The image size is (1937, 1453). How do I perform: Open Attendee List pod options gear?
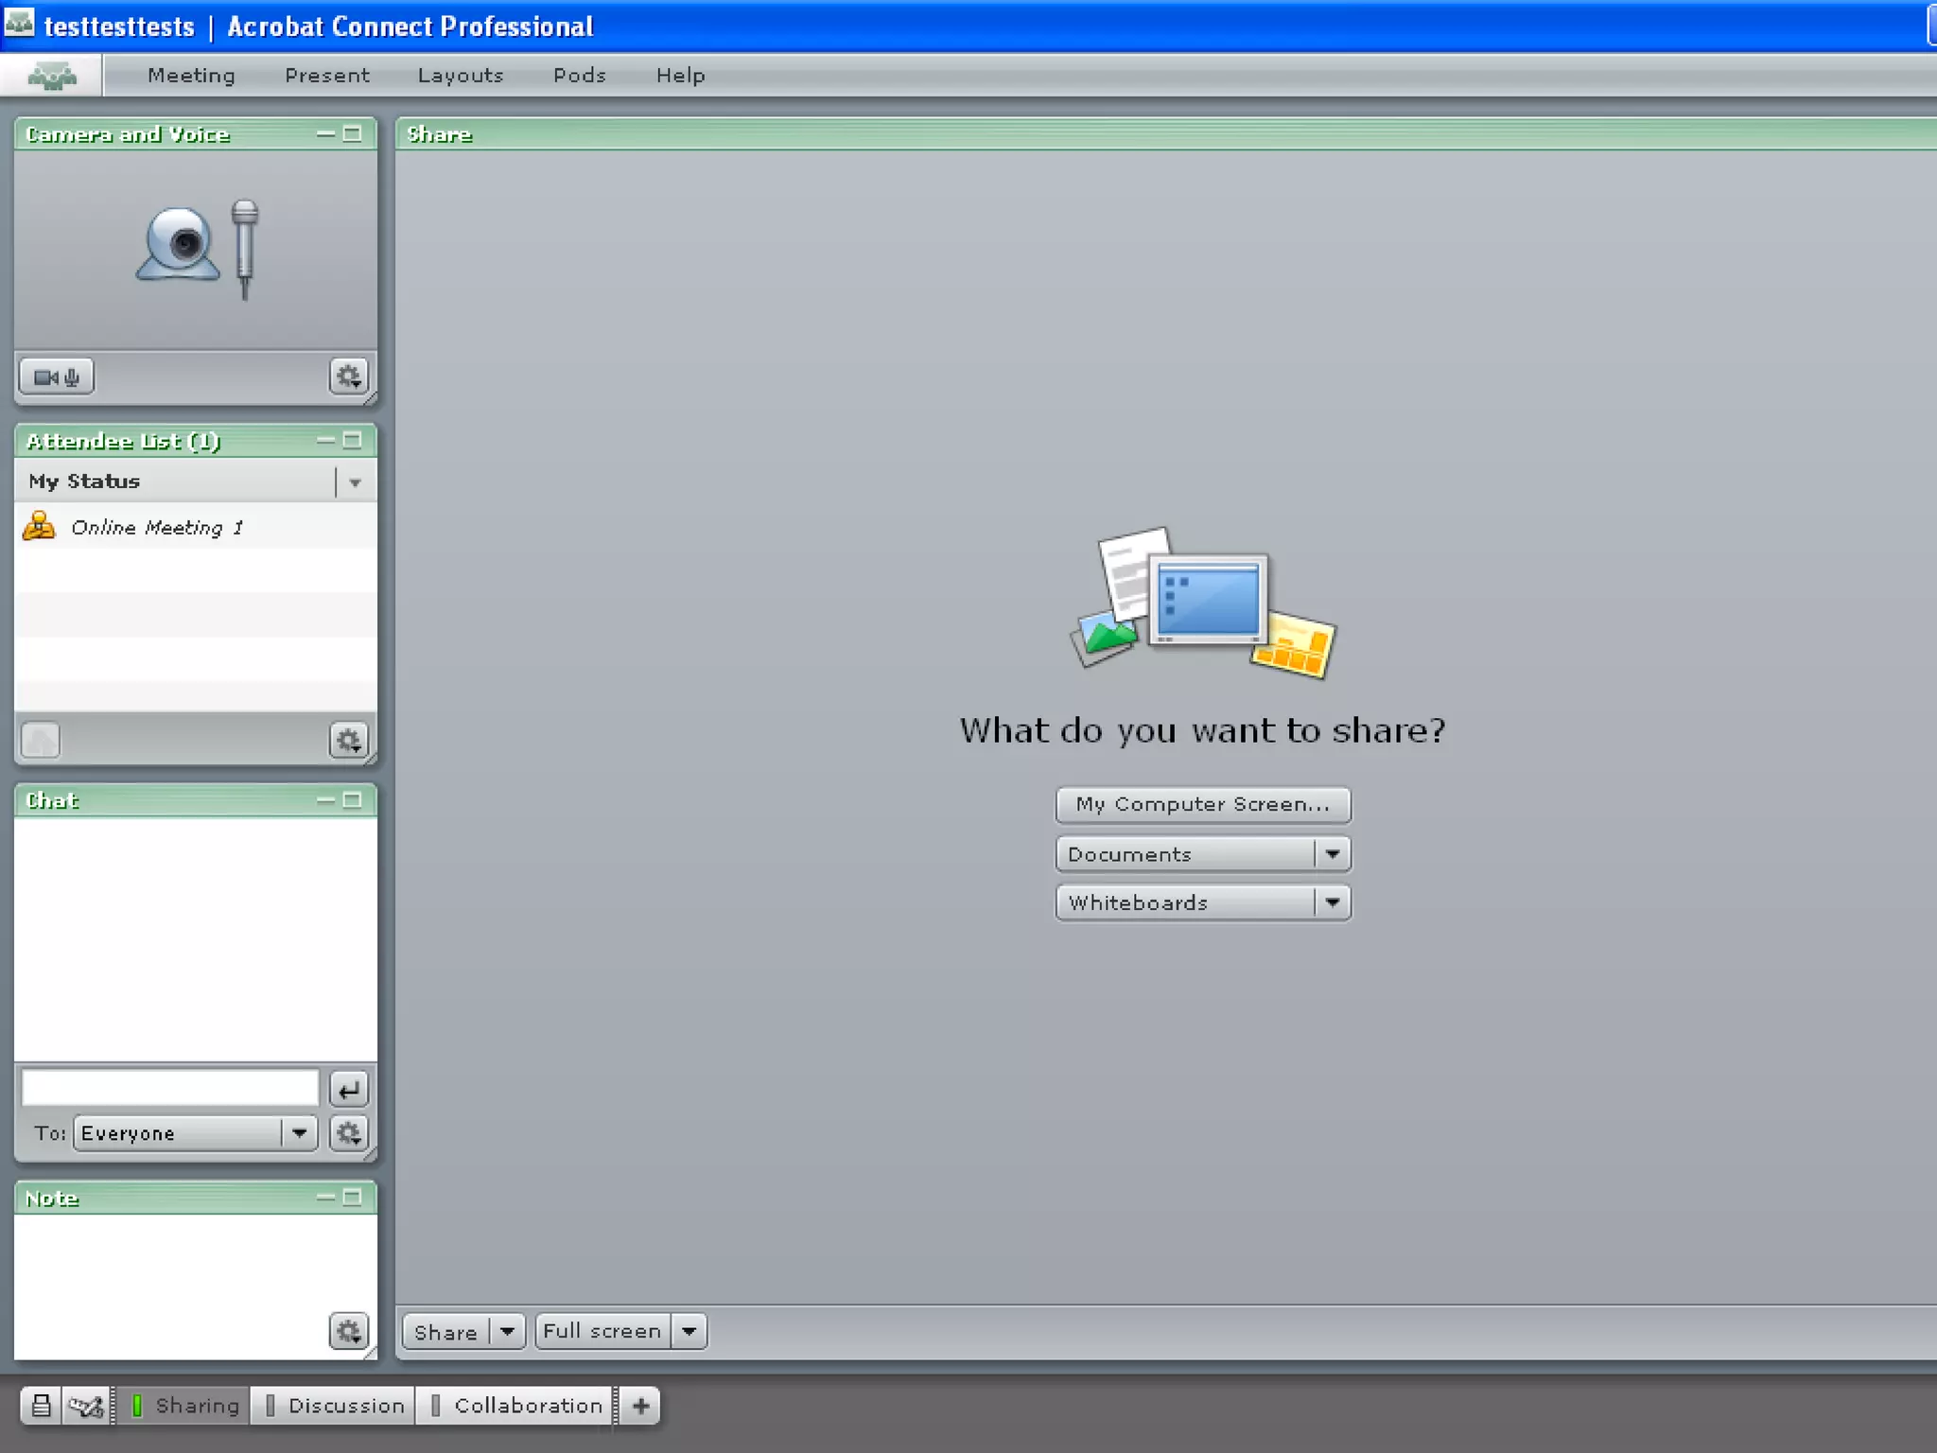point(348,741)
